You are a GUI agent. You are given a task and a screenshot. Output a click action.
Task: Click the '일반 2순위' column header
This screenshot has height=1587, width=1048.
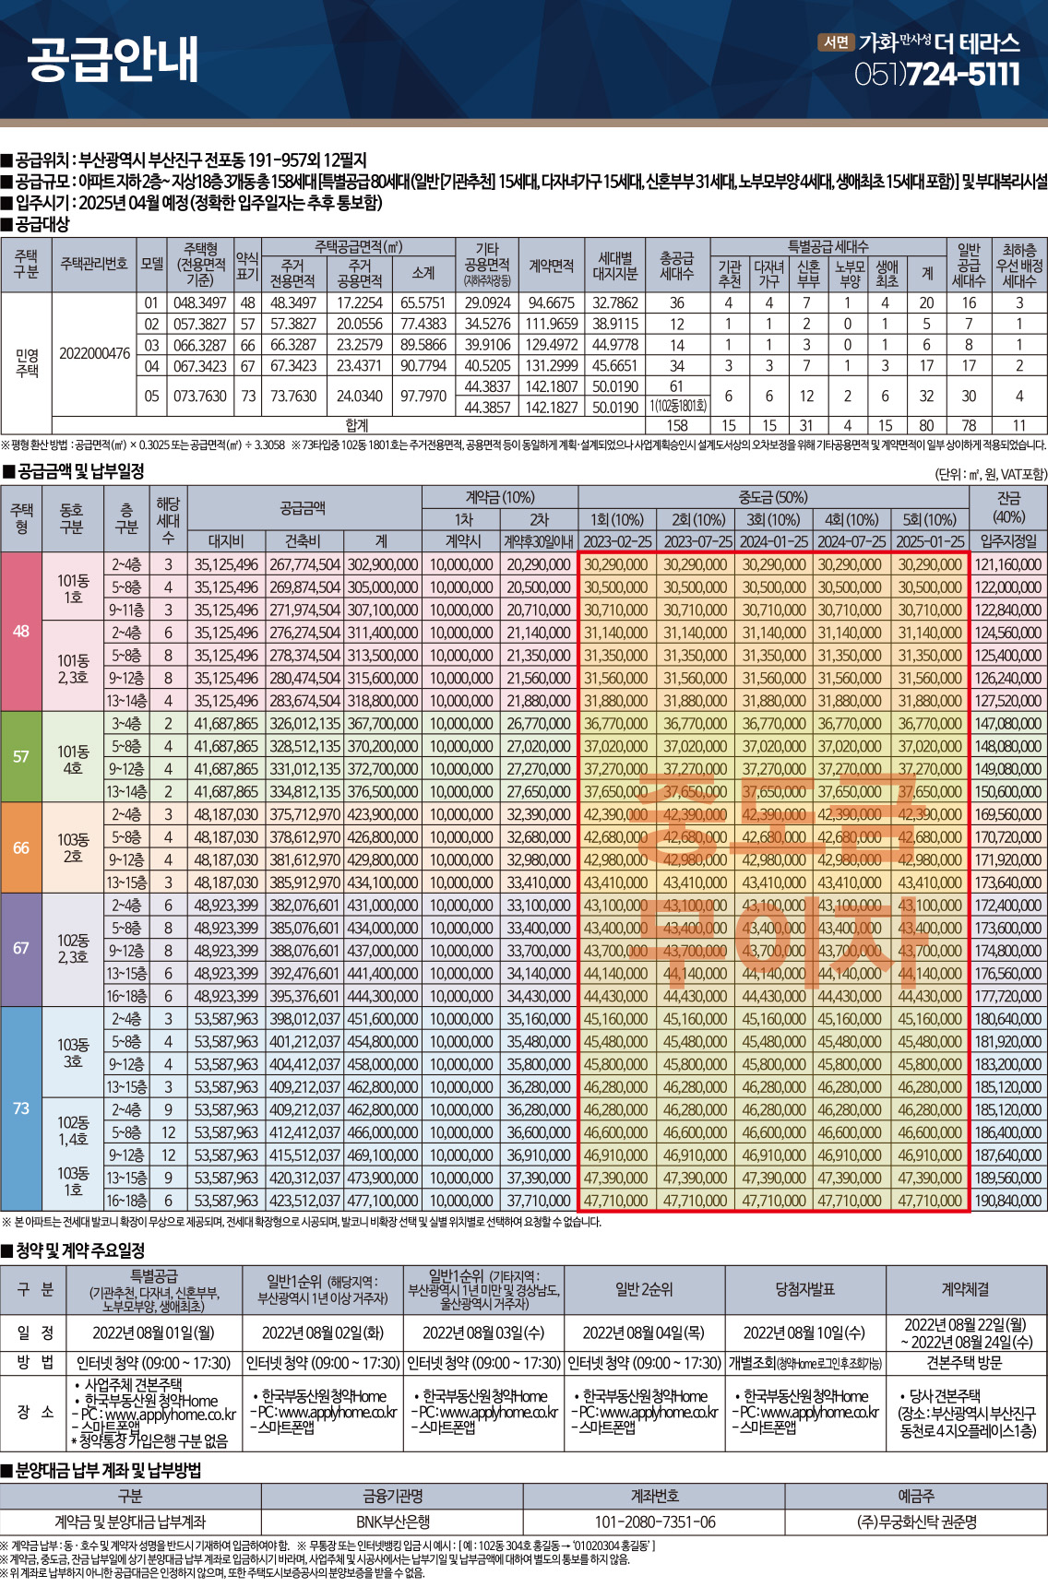[x=644, y=1289]
